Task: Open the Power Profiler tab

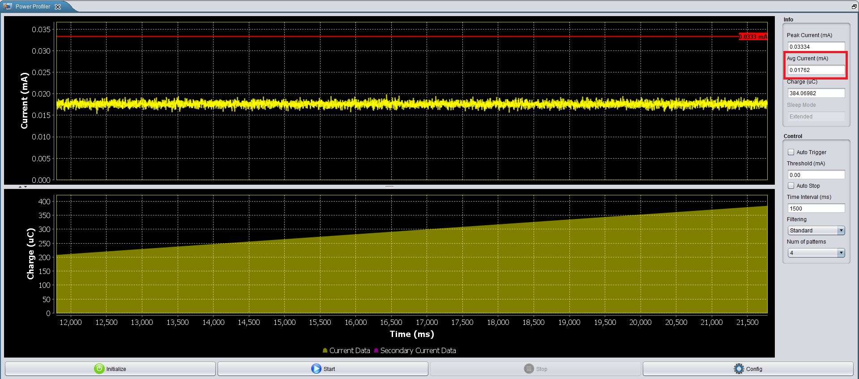Action: click(33, 7)
